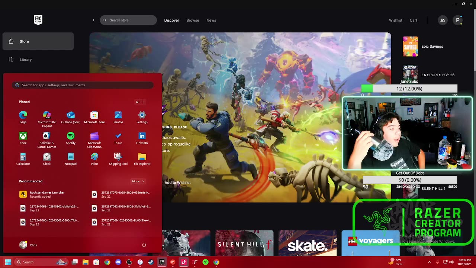
Task: Launch the Xbox app
Action: click(23, 138)
